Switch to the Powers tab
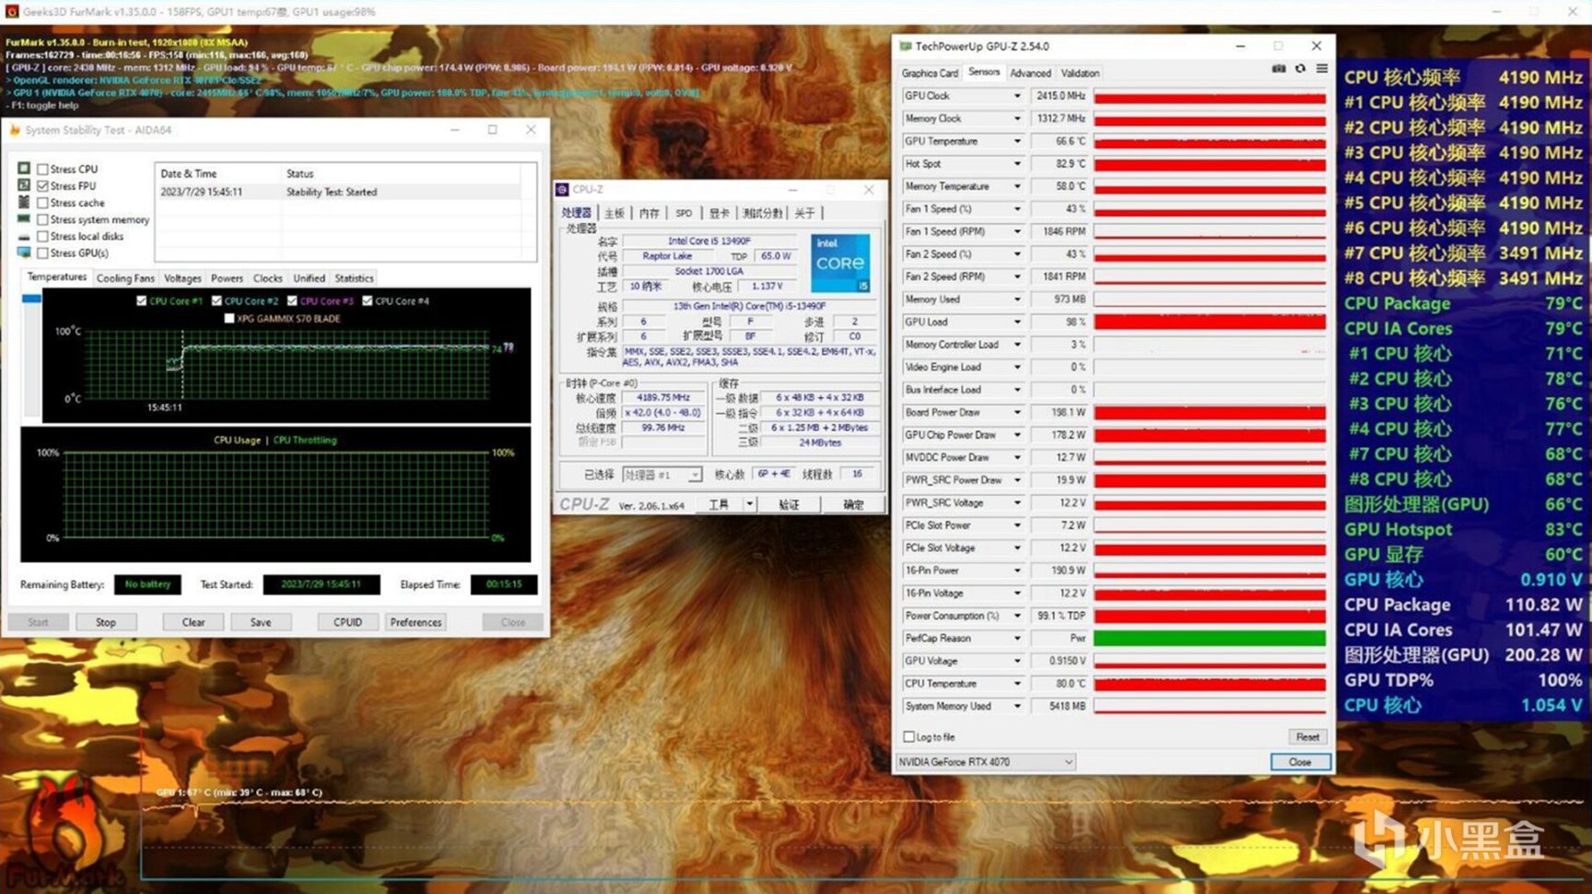The image size is (1592, 894). [227, 278]
